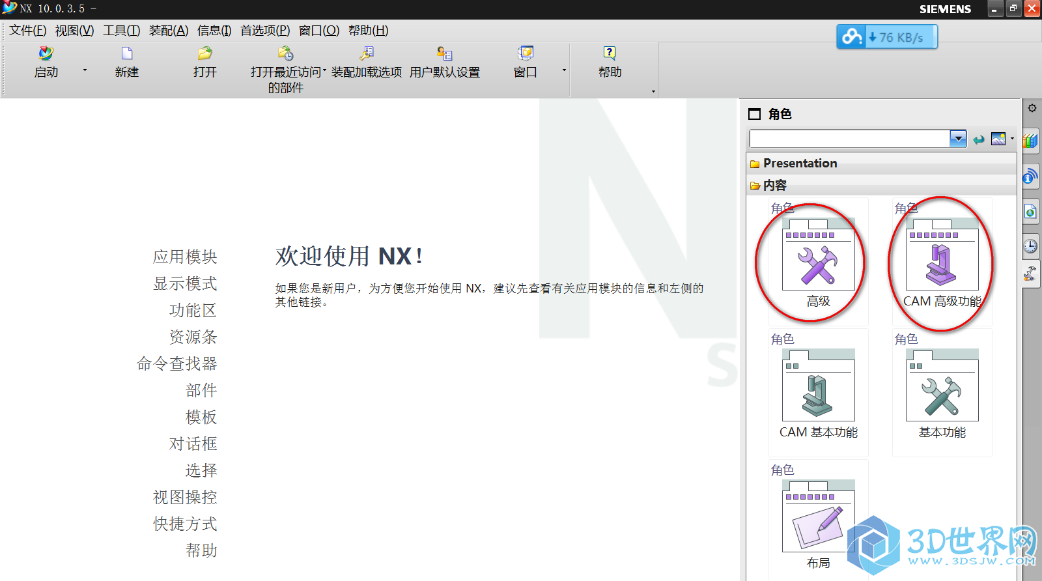1042x581 pixels.
Task: Open the 模板 welcome link
Action: point(201,417)
